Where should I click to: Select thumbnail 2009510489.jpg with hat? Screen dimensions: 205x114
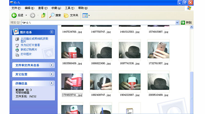tap(158, 81)
